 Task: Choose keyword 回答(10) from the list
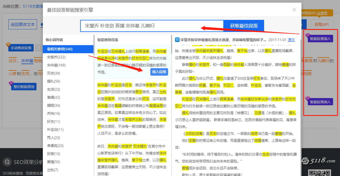coord(53,154)
